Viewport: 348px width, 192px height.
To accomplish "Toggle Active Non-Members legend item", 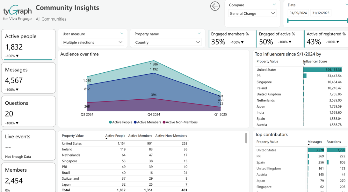I will [x=180, y=122].
